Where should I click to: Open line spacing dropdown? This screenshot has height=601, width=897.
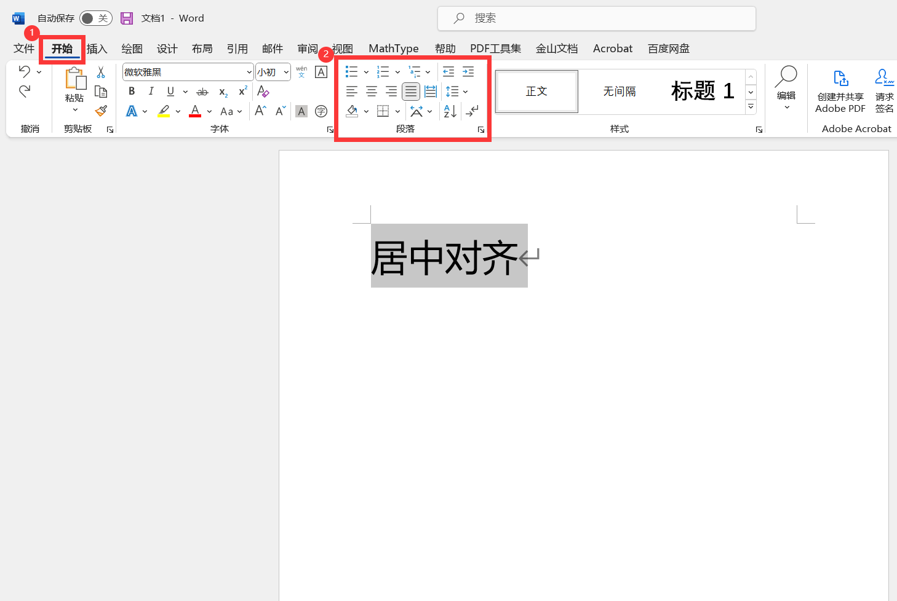457,92
